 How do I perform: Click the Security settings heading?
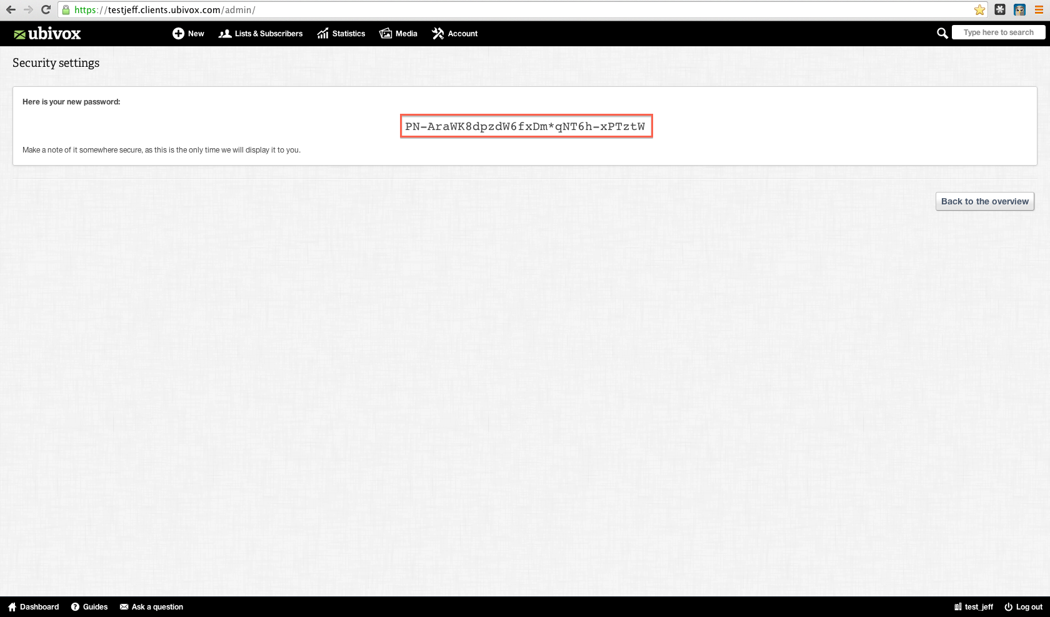(x=56, y=63)
